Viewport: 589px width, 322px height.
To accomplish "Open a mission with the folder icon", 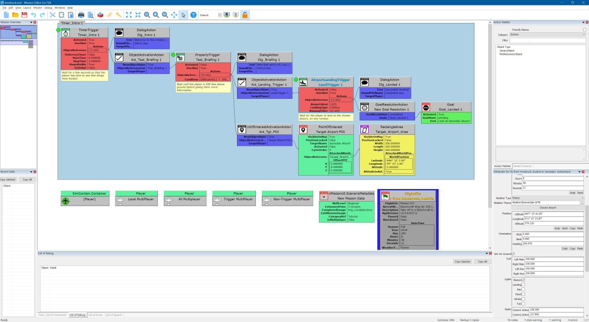I will tap(15, 15).
